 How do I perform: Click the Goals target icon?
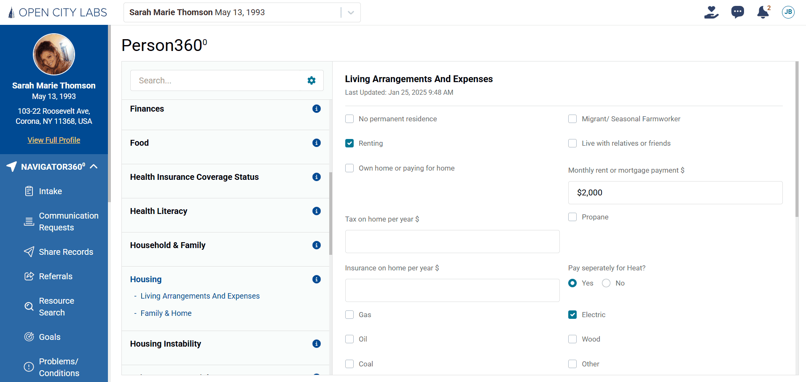[x=29, y=337]
